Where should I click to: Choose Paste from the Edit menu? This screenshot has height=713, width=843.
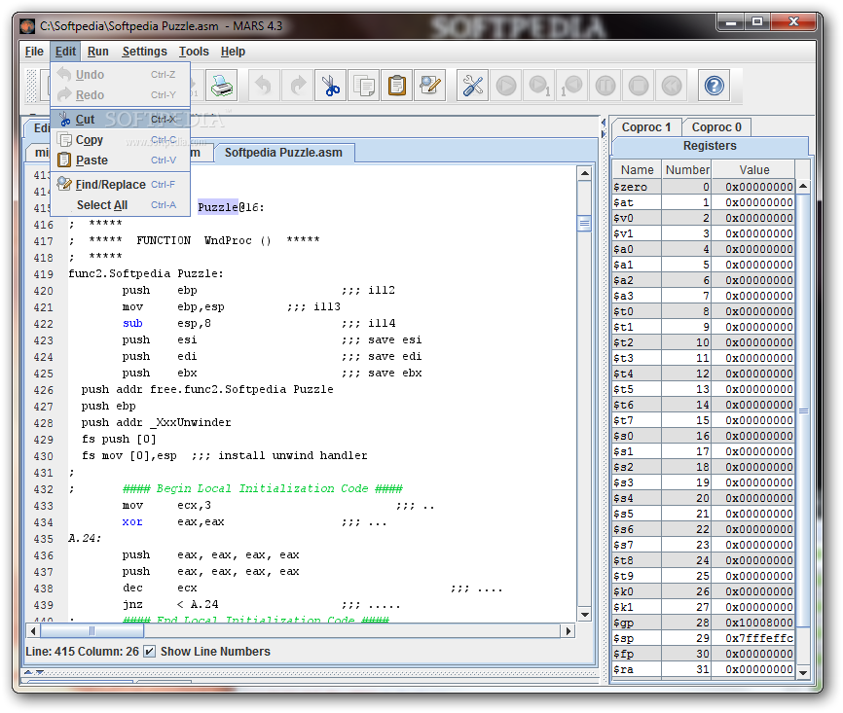point(121,160)
